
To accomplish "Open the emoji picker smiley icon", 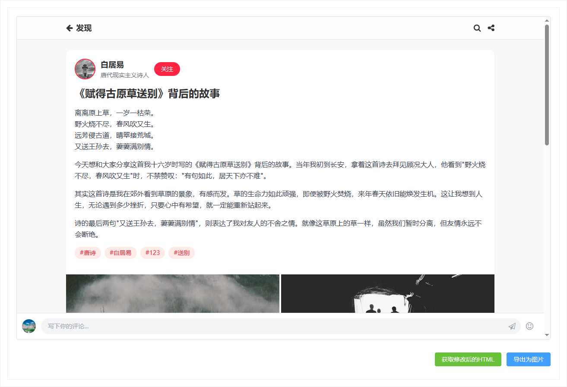I will [x=530, y=326].
